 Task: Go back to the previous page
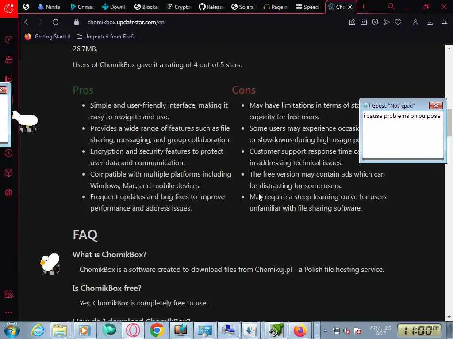(x=26, y=22)
